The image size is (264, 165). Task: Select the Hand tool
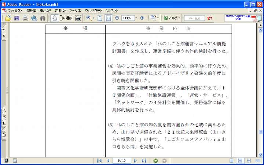(x=54, y=18)
